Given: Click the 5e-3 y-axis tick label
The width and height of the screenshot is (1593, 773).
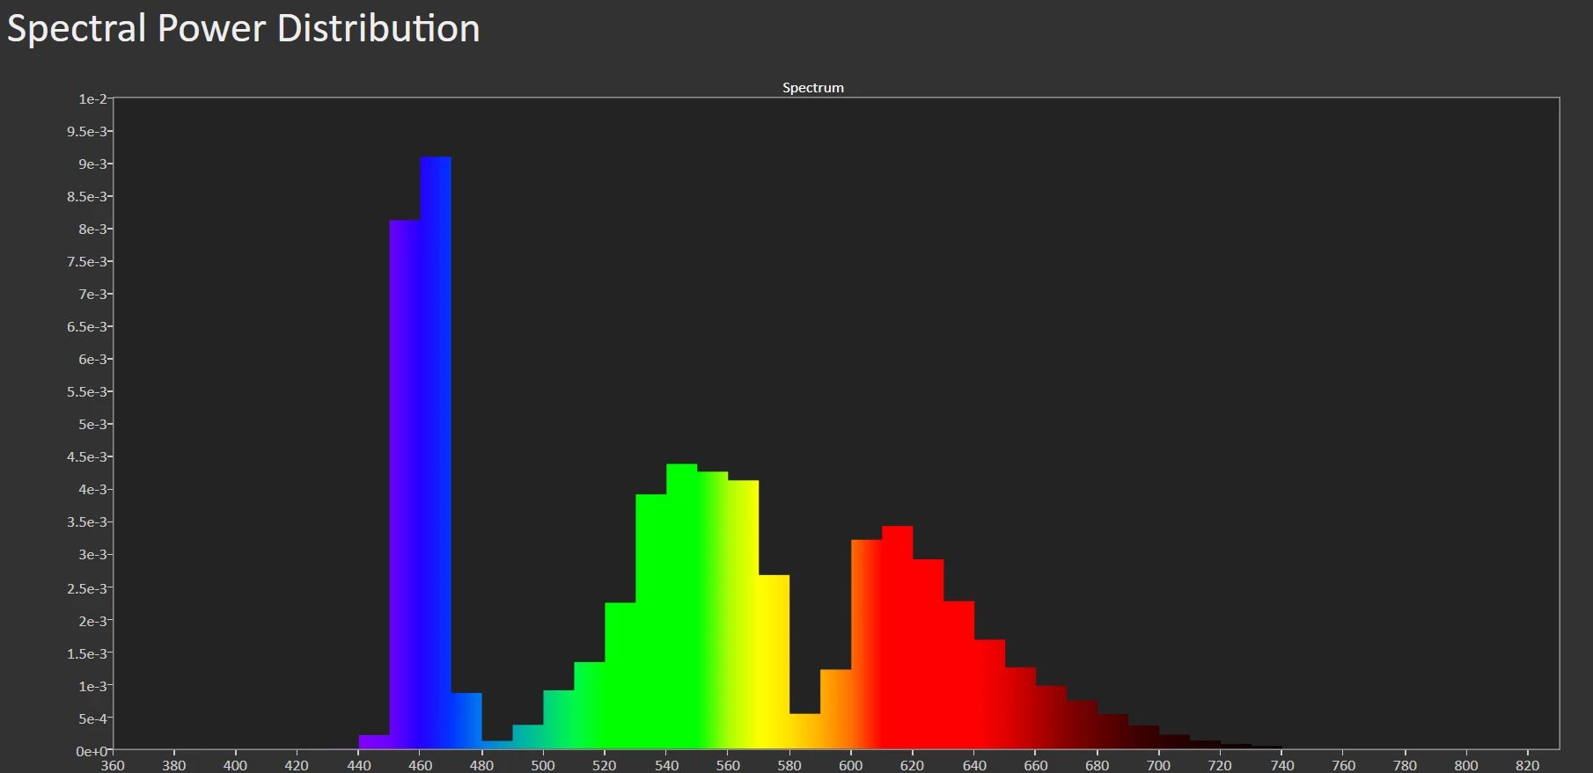Looking at the screenshot, I should point(91,425).
